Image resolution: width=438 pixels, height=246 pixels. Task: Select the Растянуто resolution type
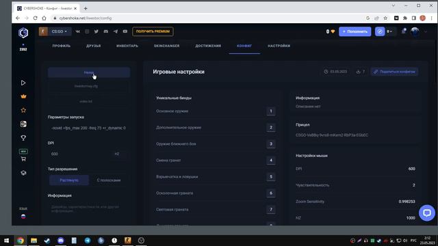pyautogui.click(x=69, y=180)
